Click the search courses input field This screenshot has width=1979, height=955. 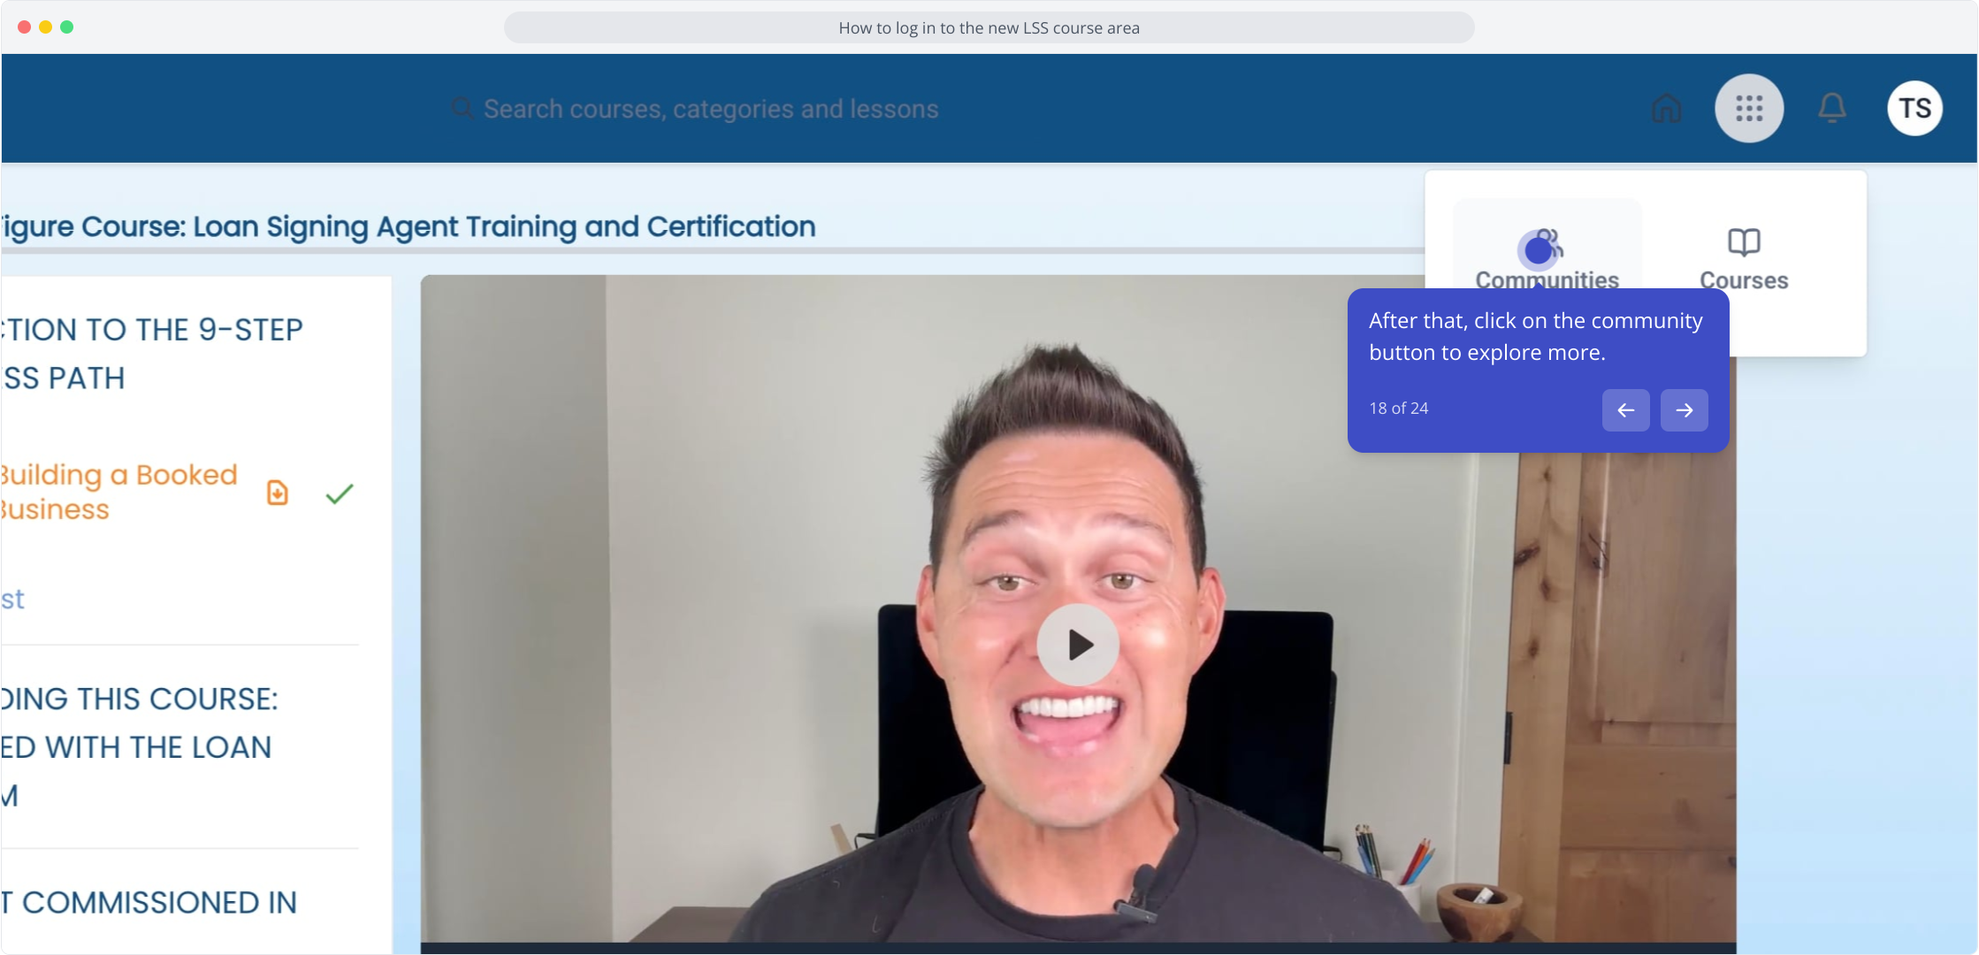[711, 109]
